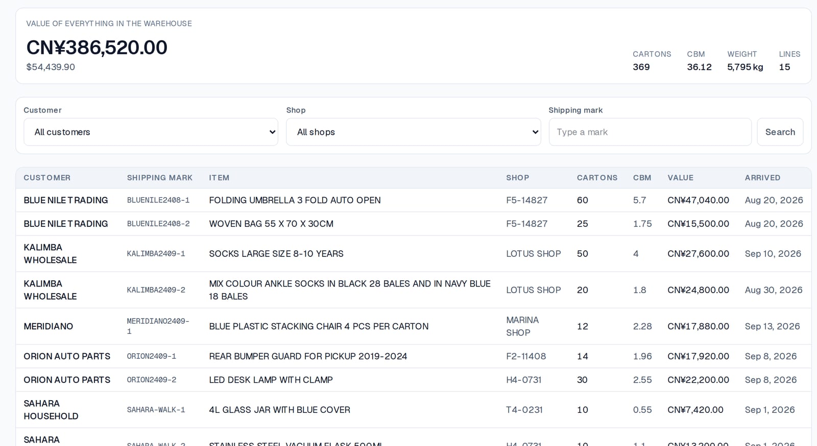Click the SHOP column header

coord(517,178)
